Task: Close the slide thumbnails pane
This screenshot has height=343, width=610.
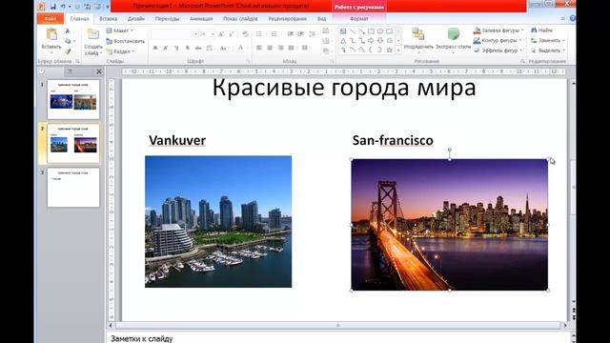Action: (x=99, y=71)
